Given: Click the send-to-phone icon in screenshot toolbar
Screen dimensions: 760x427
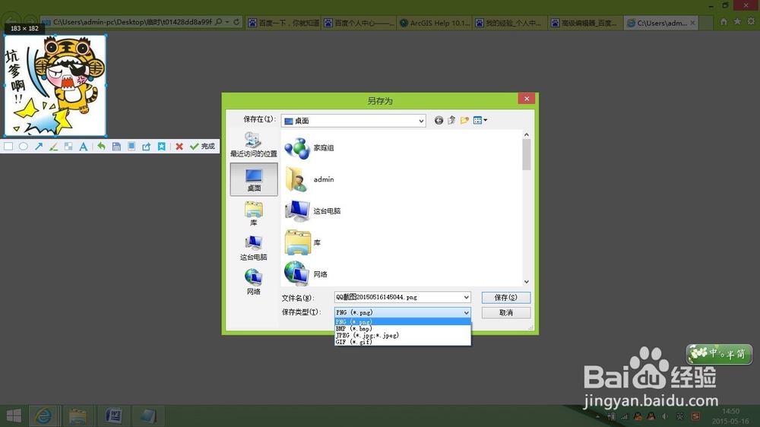Looking at the screenshot, I should tap(131, 147).
